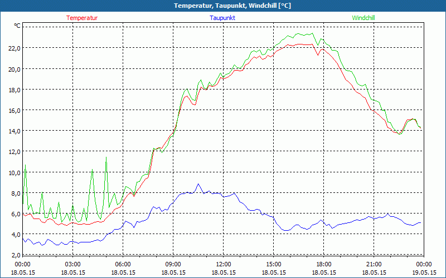This screenshot has width=446, height=278.
Task: Click the 15:00 time axis label
Action: tap(274, 265)
